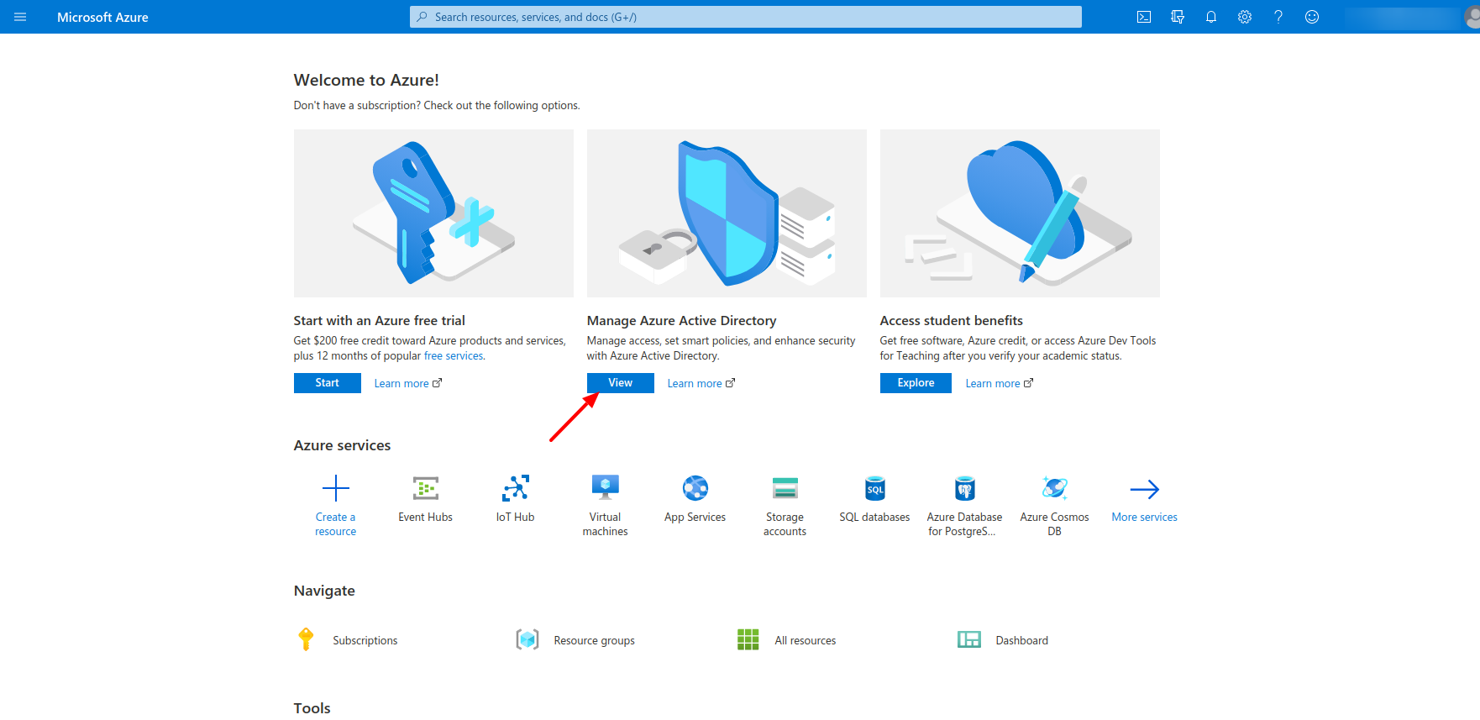Open the Feedback smiley icon

[x=1311, y=17]
